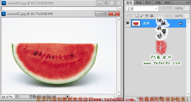Maximize the source01.jpg window
Screen dimensions: 191x102
(106, 3)
